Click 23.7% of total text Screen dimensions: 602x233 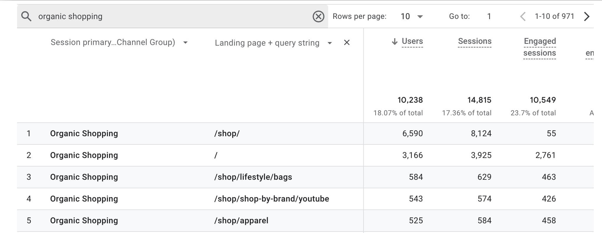coord(533,113)
